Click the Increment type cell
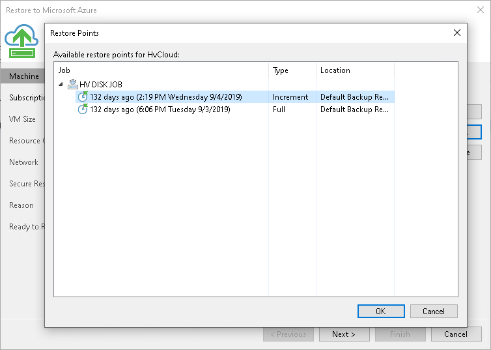Image resolution: width=491 pixels, height=350 pixels. pos(290,97)
